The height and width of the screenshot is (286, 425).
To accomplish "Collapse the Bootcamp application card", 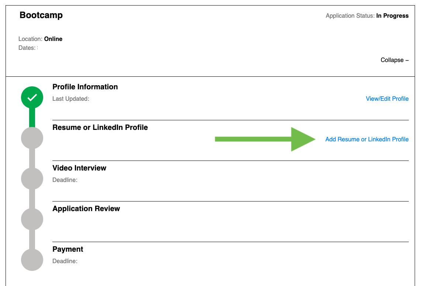I will 394,60.
